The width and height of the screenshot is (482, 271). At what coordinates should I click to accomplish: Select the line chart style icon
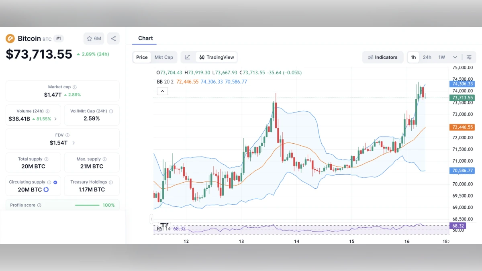click(x=187, y=57)
